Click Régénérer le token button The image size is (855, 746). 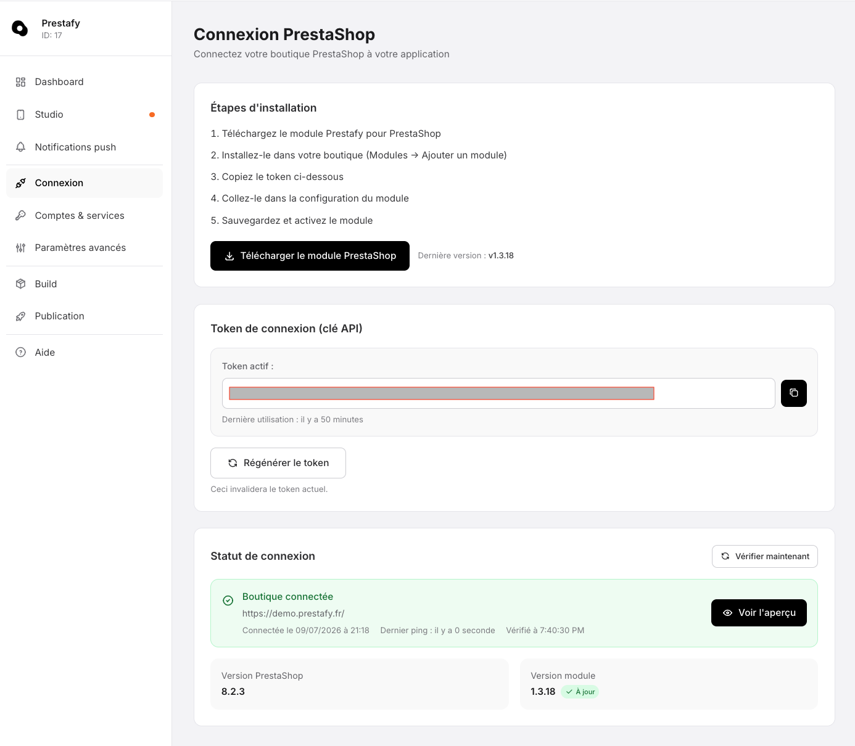[278, 463]
